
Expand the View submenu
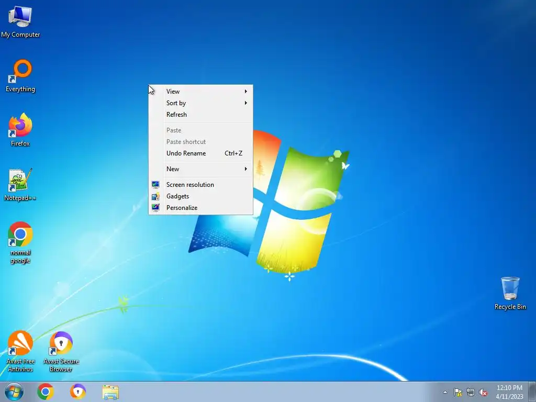tap(200, 91)
